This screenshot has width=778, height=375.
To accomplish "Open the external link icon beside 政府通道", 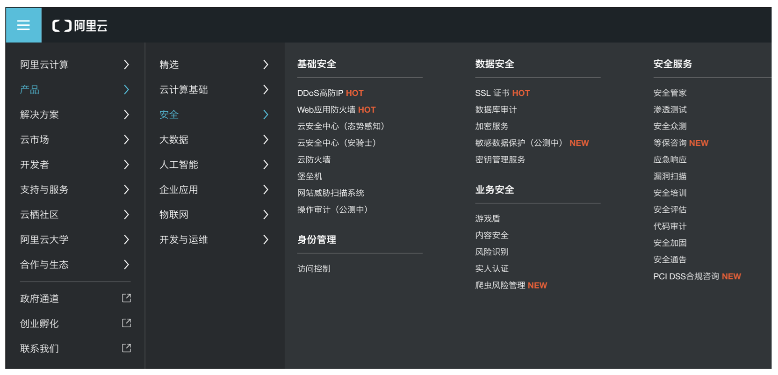I will tap(126, 298).
